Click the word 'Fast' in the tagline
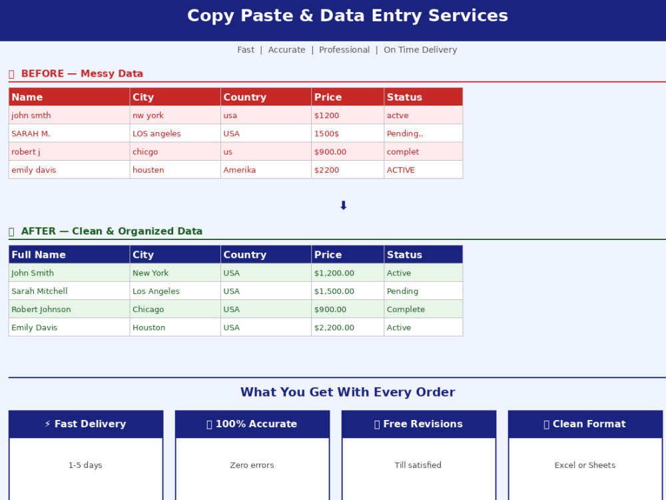 click(246, 50)
